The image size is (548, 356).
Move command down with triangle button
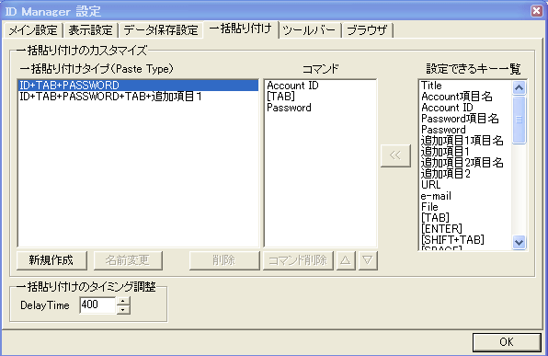pyautogui.click(x=368, y=260)
